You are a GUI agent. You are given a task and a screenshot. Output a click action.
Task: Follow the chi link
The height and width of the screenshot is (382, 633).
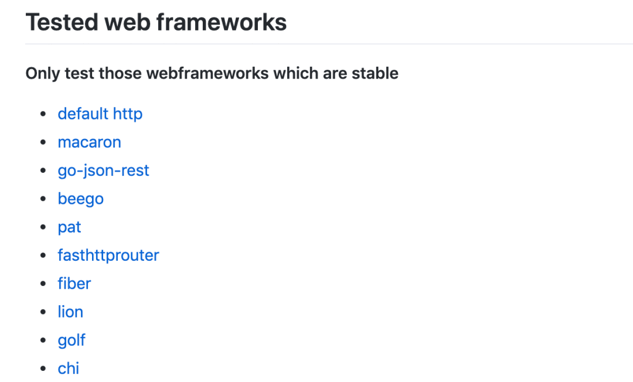[68, 369]
